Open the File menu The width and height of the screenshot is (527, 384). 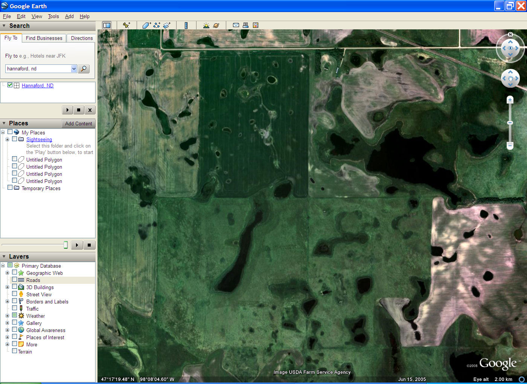point(7,16)
